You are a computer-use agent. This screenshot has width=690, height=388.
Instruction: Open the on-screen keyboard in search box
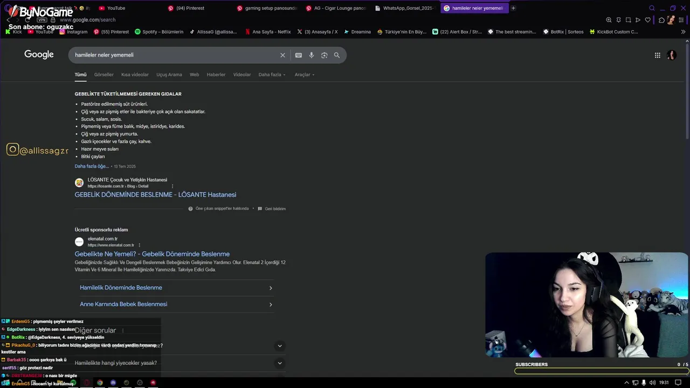(298, 55)
